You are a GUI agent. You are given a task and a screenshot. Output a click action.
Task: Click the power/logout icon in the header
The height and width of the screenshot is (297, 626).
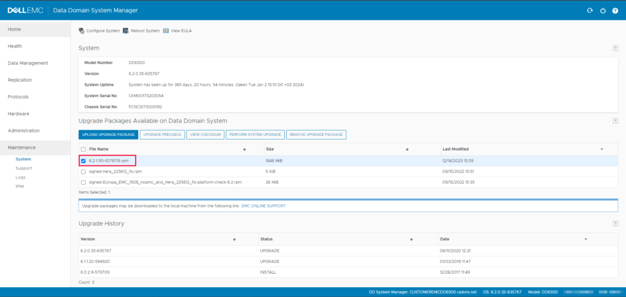pos(602,10)
